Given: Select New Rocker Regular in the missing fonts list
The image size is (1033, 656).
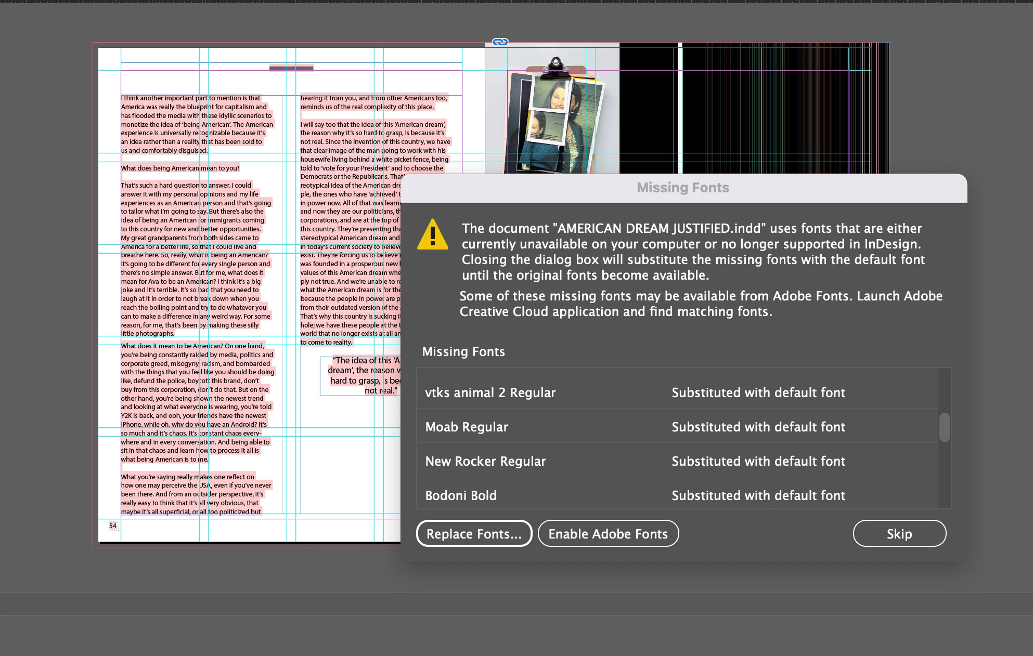Looking at the screenshot, I should (485, 461).
